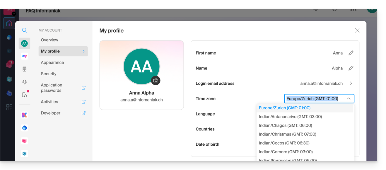Go to the Security section
The height and width of the screenshot is (170, 386).
(49, 74)
